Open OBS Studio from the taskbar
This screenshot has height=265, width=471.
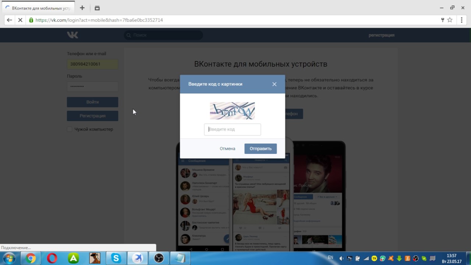(x=159, y=258)
